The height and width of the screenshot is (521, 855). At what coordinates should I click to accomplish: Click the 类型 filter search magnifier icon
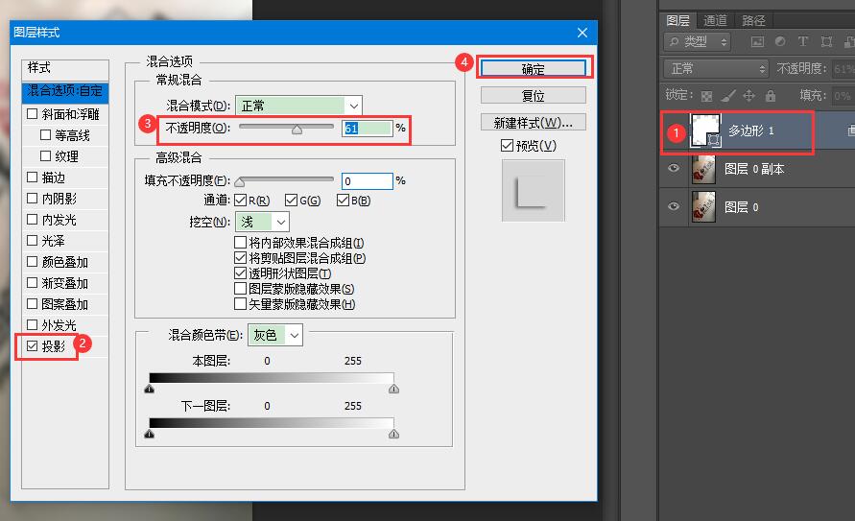click(x=674, y=41)
